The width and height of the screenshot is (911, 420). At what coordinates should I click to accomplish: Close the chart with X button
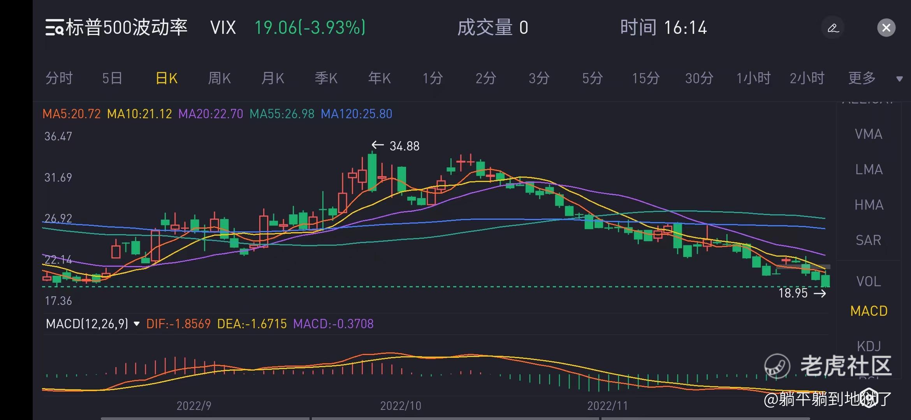(886, 28)
